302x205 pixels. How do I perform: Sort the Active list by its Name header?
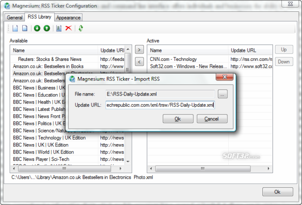click(x=188, y=50)
